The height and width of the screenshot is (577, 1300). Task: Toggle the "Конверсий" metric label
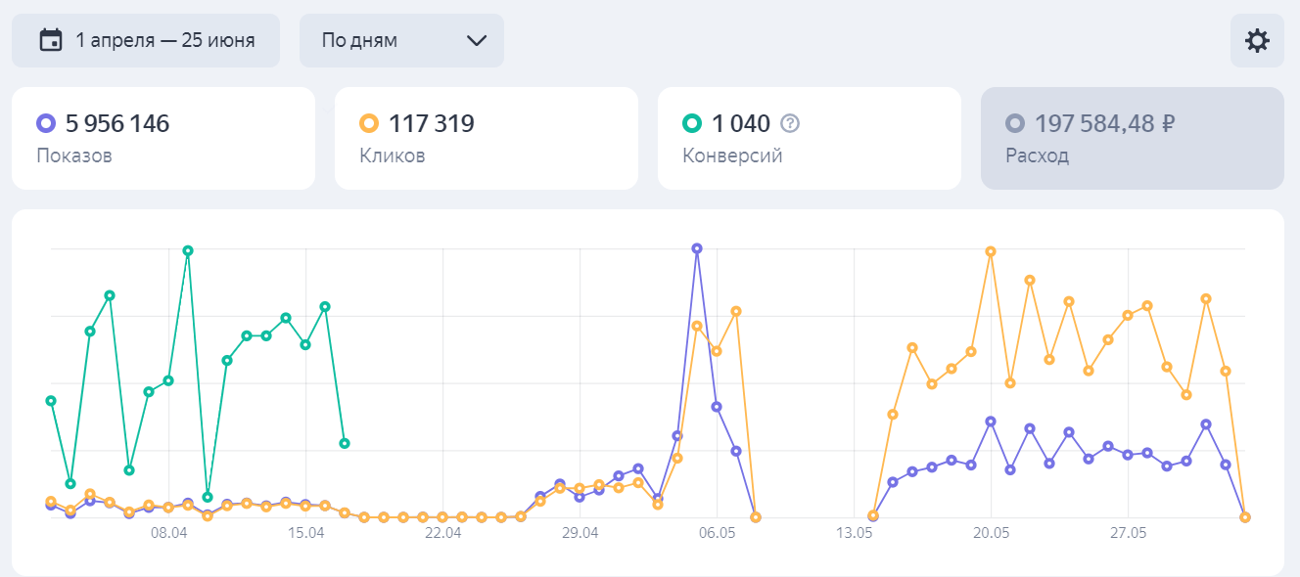732,155
